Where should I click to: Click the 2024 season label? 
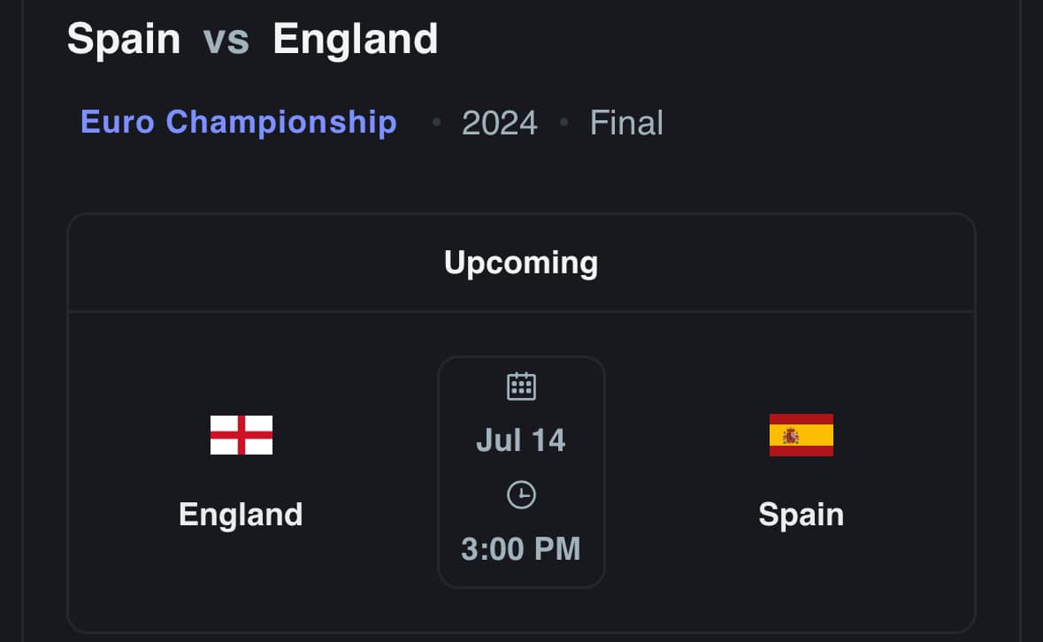(500, 123)
